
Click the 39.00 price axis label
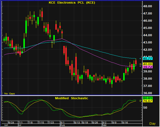[147, 71]
